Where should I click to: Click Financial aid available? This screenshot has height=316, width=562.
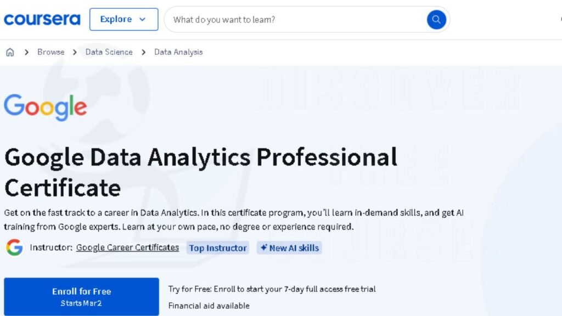coord(209,306)
